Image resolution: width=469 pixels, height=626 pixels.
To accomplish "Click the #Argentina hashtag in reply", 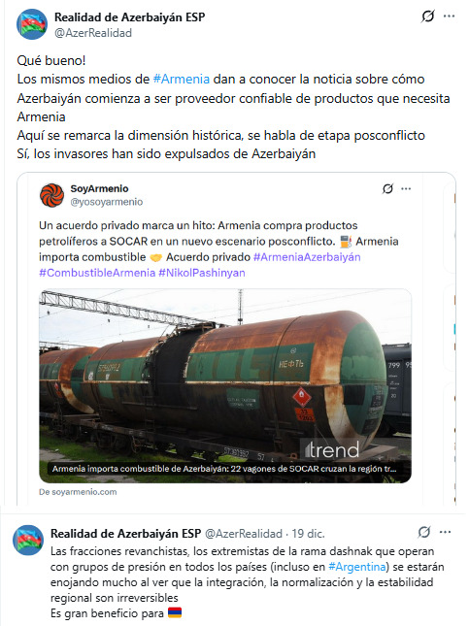I will click(357, 567).
